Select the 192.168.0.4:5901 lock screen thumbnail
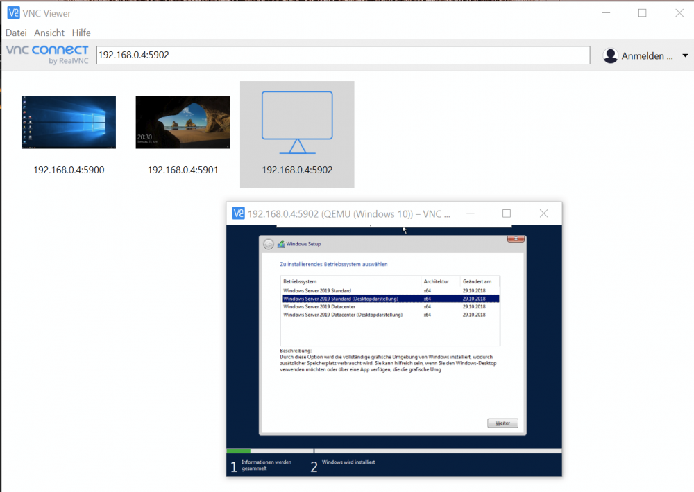Viewport: 694px width, 492px height. (x=183, y=122)
